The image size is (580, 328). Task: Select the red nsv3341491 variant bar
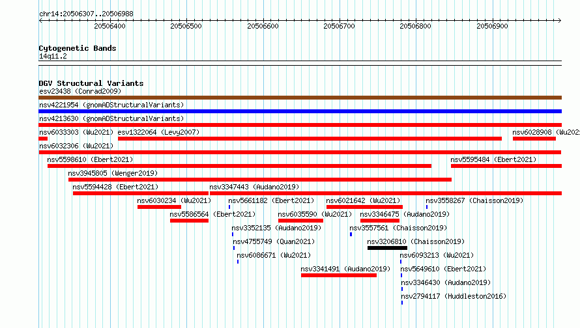point(339,275)
